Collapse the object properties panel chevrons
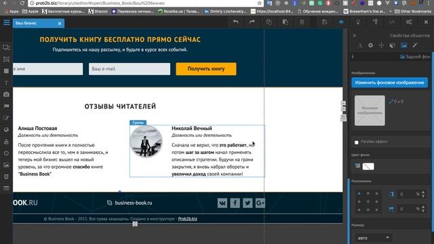Image resolution: width=434 pixels, height=244 pixels. tap(354, 36)
